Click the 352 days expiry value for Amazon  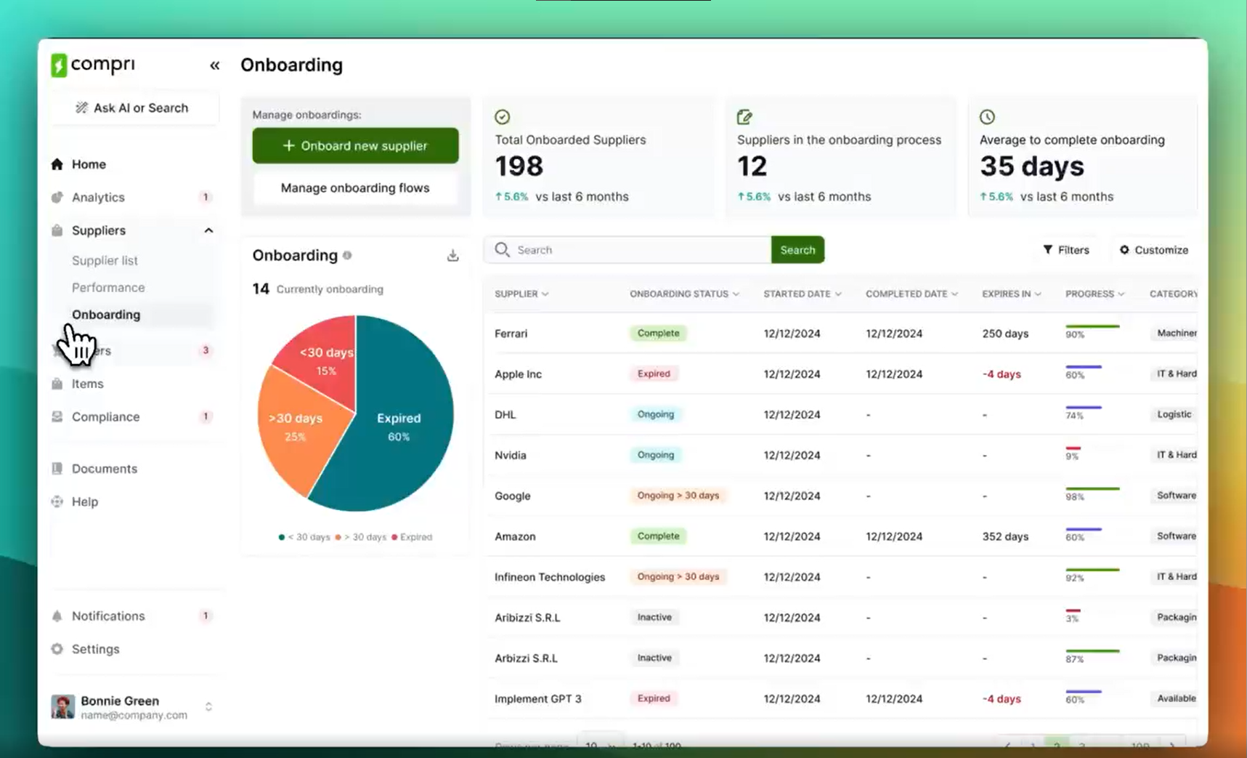(x=1005, y=536)
